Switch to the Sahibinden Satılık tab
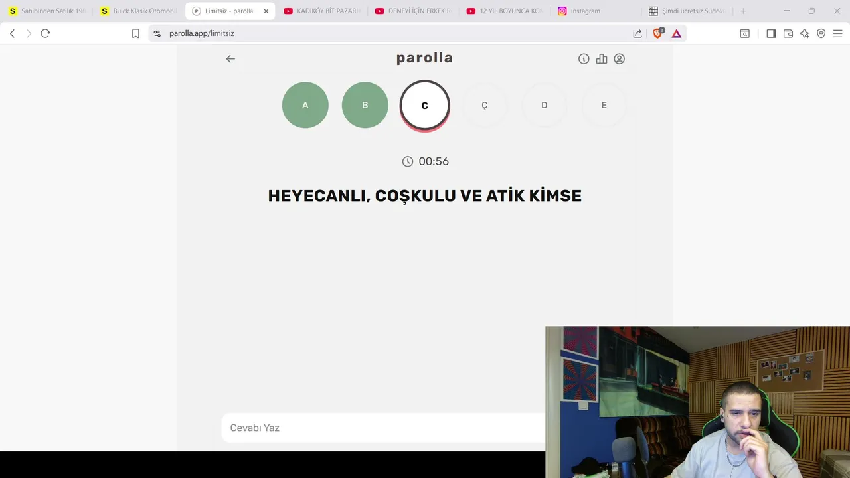The height and width of the screenshot is (478, 850). pyautogui.click(x=47, y=11)
